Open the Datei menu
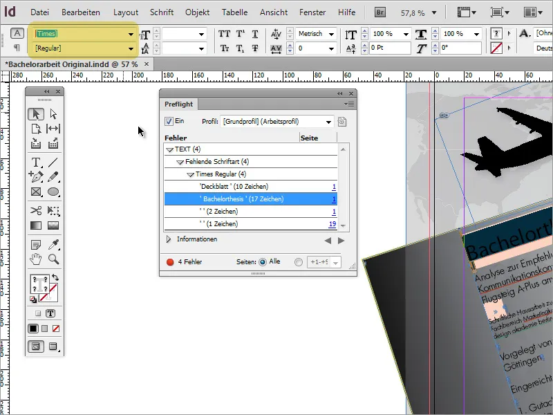This screenshot has height=415, width=553. tap(39, 12)
